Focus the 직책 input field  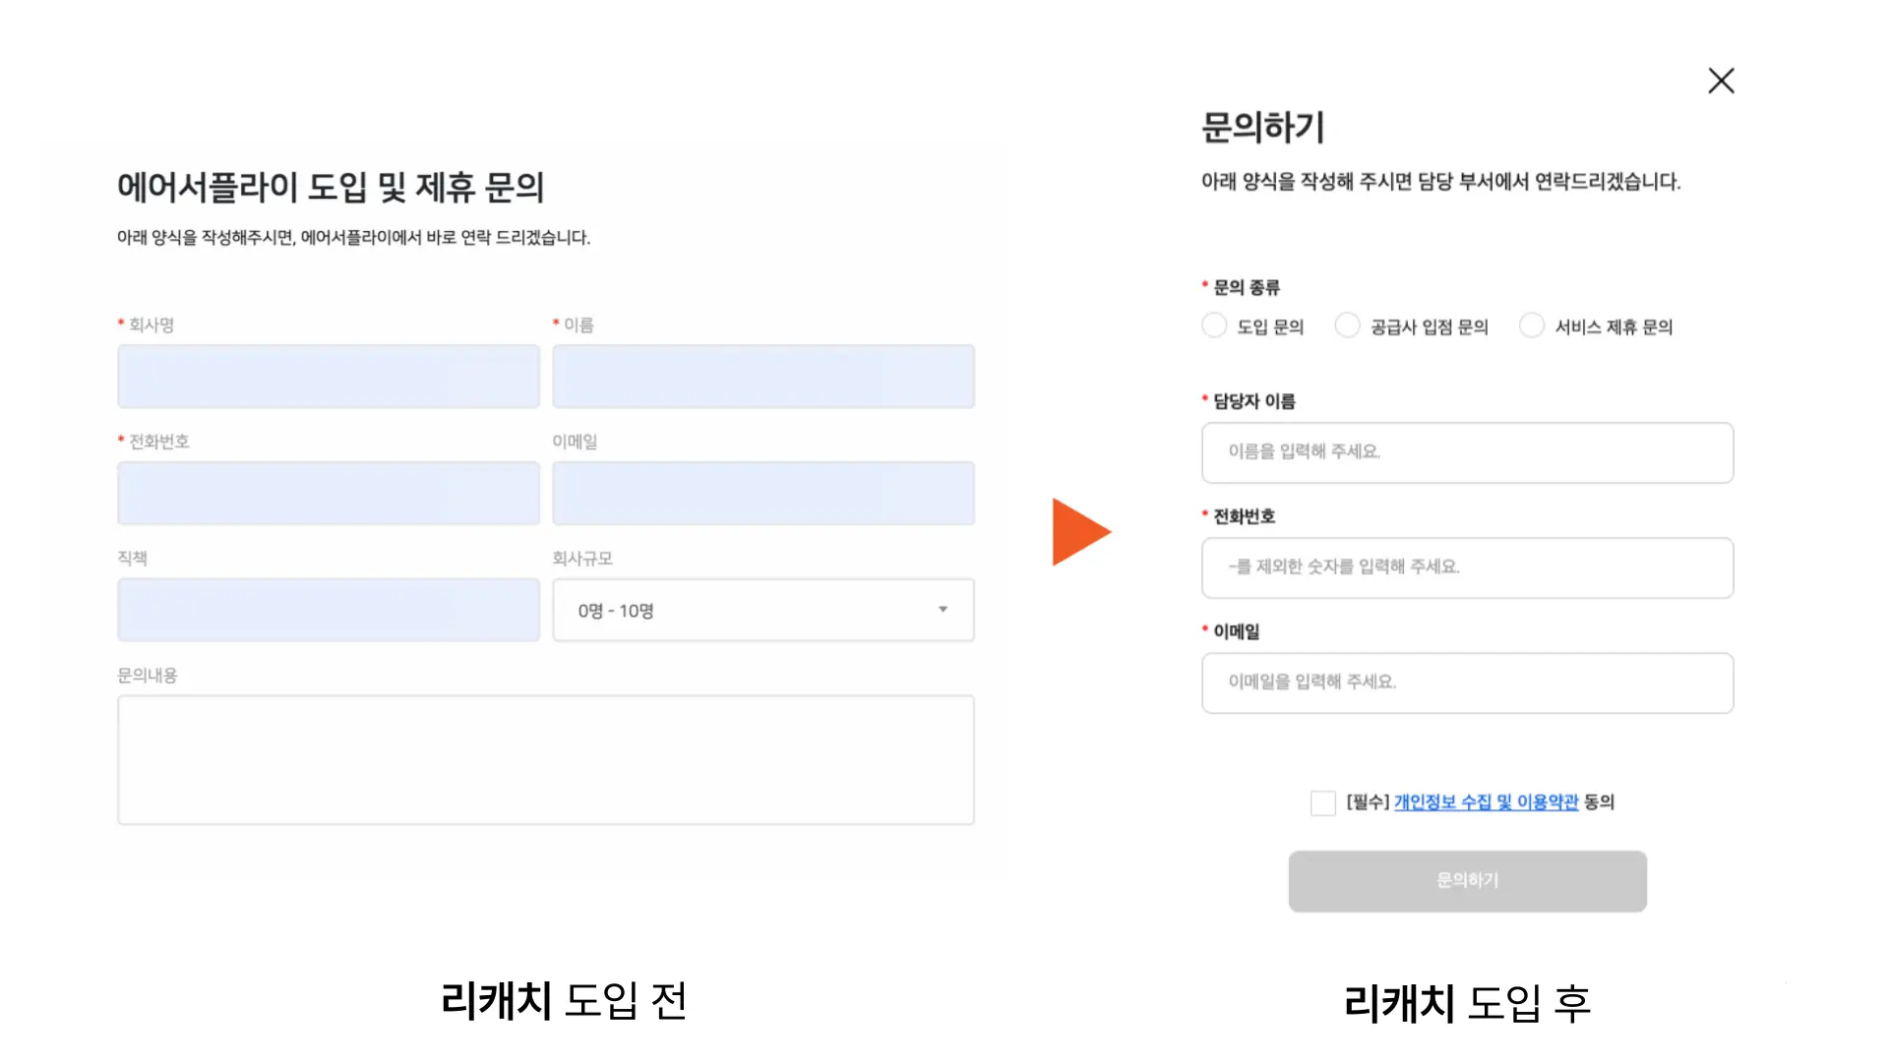pos(329,611)
